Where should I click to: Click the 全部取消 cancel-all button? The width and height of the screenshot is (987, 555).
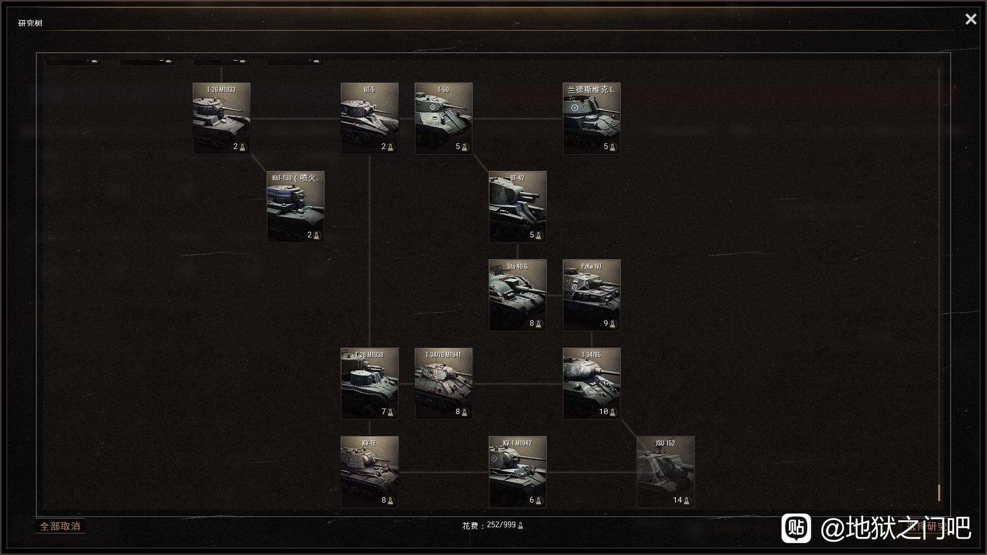60,526
